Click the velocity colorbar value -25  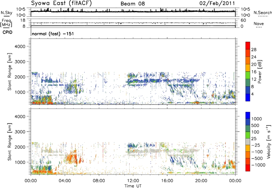tap(256, 145)
